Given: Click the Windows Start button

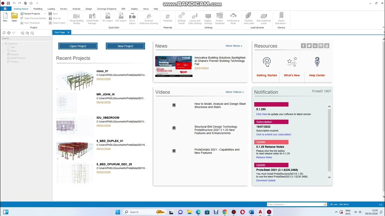Looking at the screenshot, I should [x=118, y=212].
